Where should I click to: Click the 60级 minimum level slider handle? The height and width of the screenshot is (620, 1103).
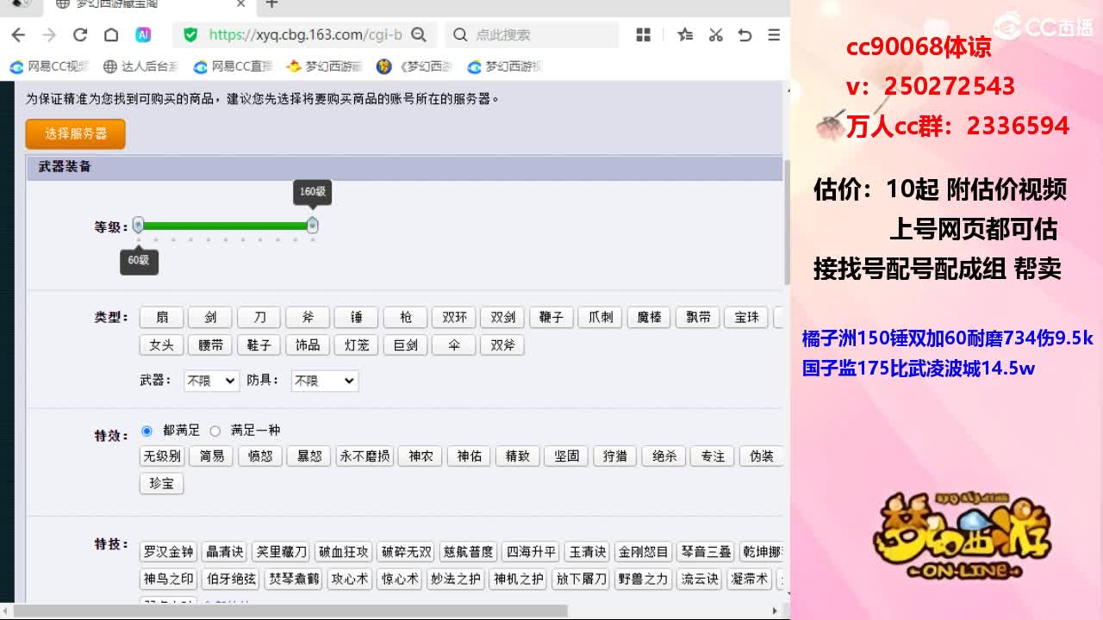138,226
